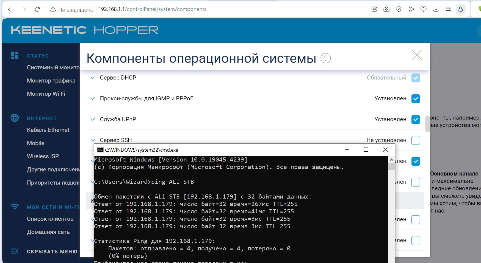481x263 pixels.
Task: Go forward with the browser forward arrow
Action: click(24, 9)
